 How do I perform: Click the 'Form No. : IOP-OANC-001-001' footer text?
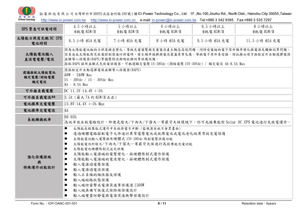tap(51, 203)
